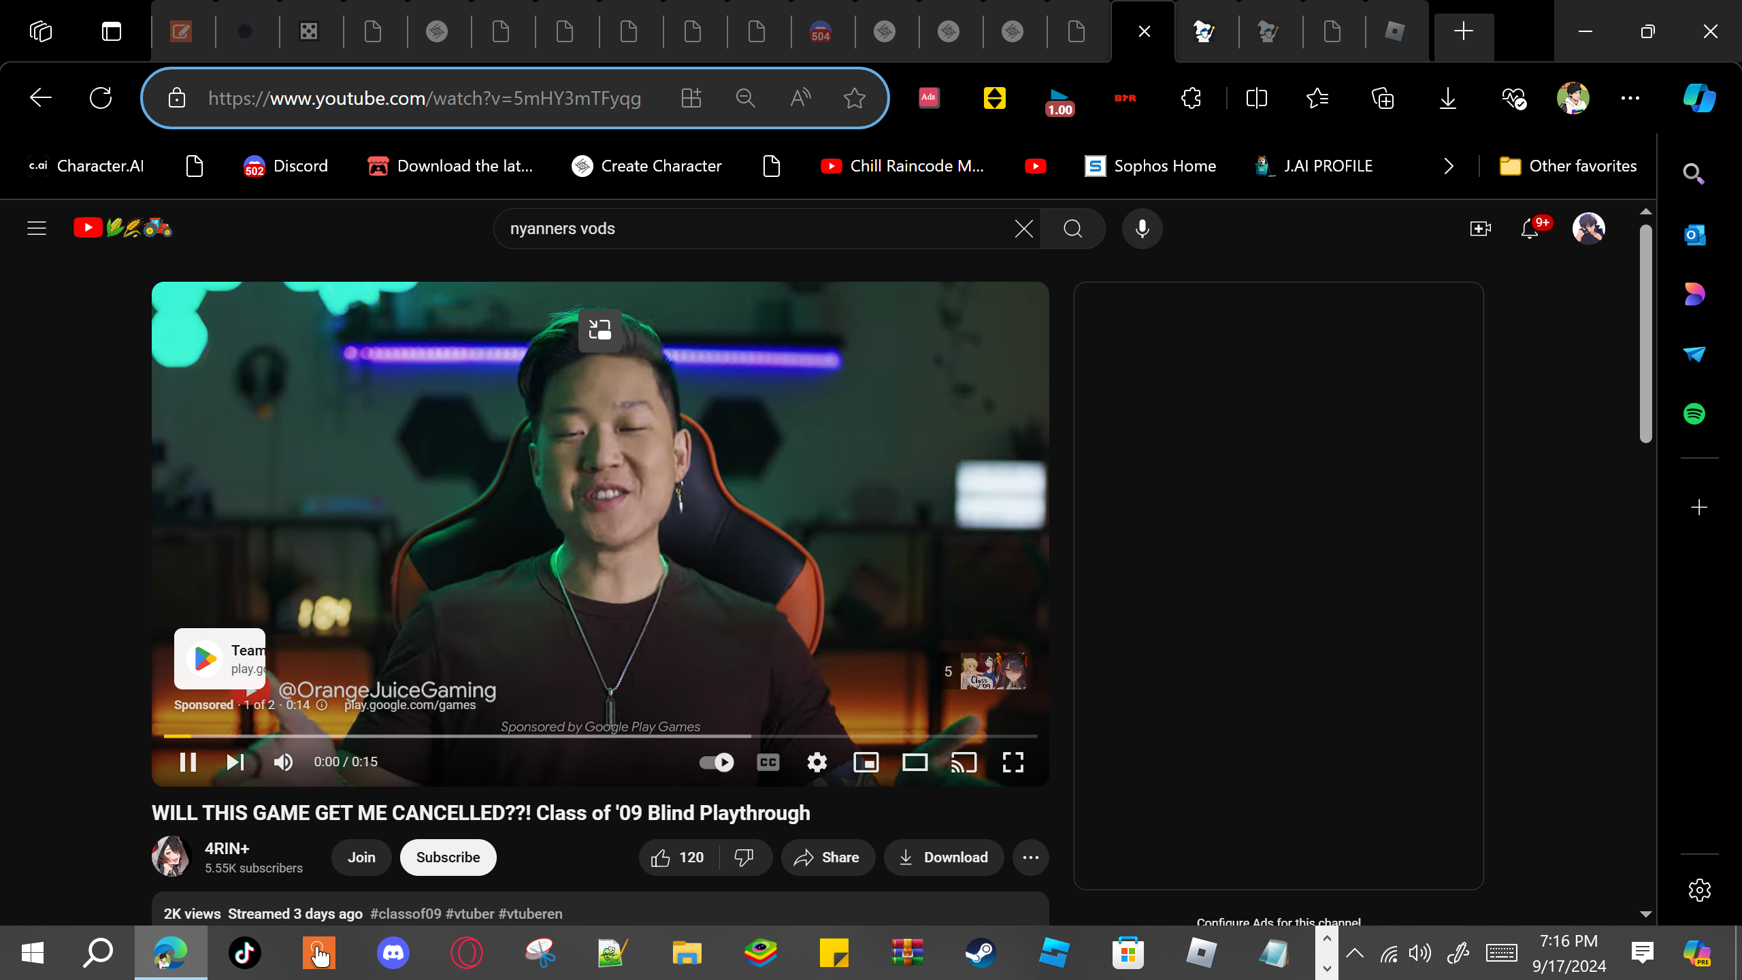The width and height of the screenshot is (1742, 980).
Task: Dislike the video with thumbs down
Action: click(x=744, y=857)
